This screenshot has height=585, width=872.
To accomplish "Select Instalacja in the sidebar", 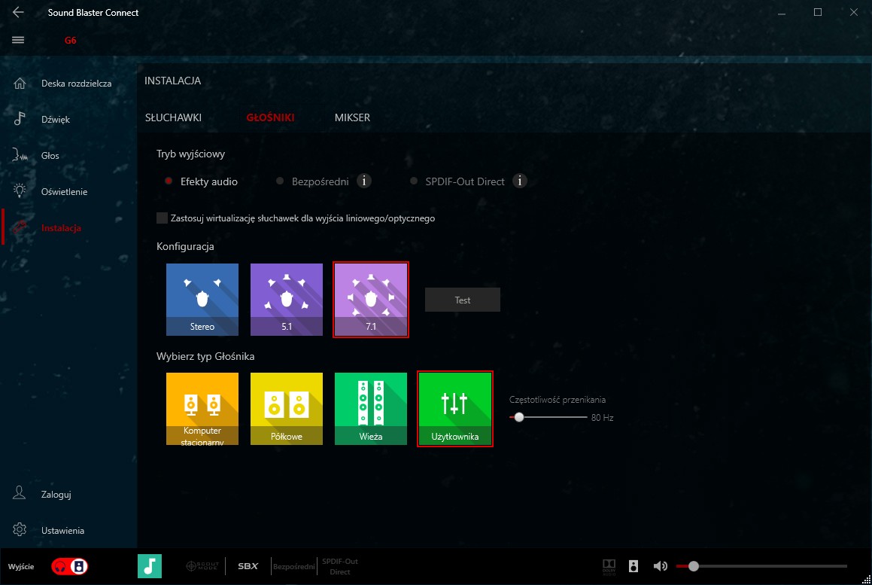I will [61, 227].
